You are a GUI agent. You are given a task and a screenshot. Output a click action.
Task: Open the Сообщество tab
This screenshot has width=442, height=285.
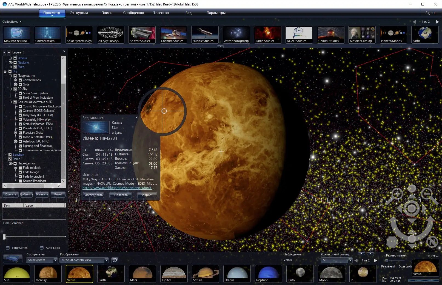tap(133, 13)
